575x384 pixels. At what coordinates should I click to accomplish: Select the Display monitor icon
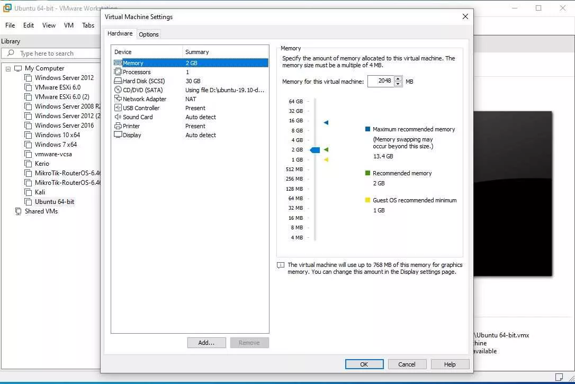pyautogui.click(x=118, y=135)
